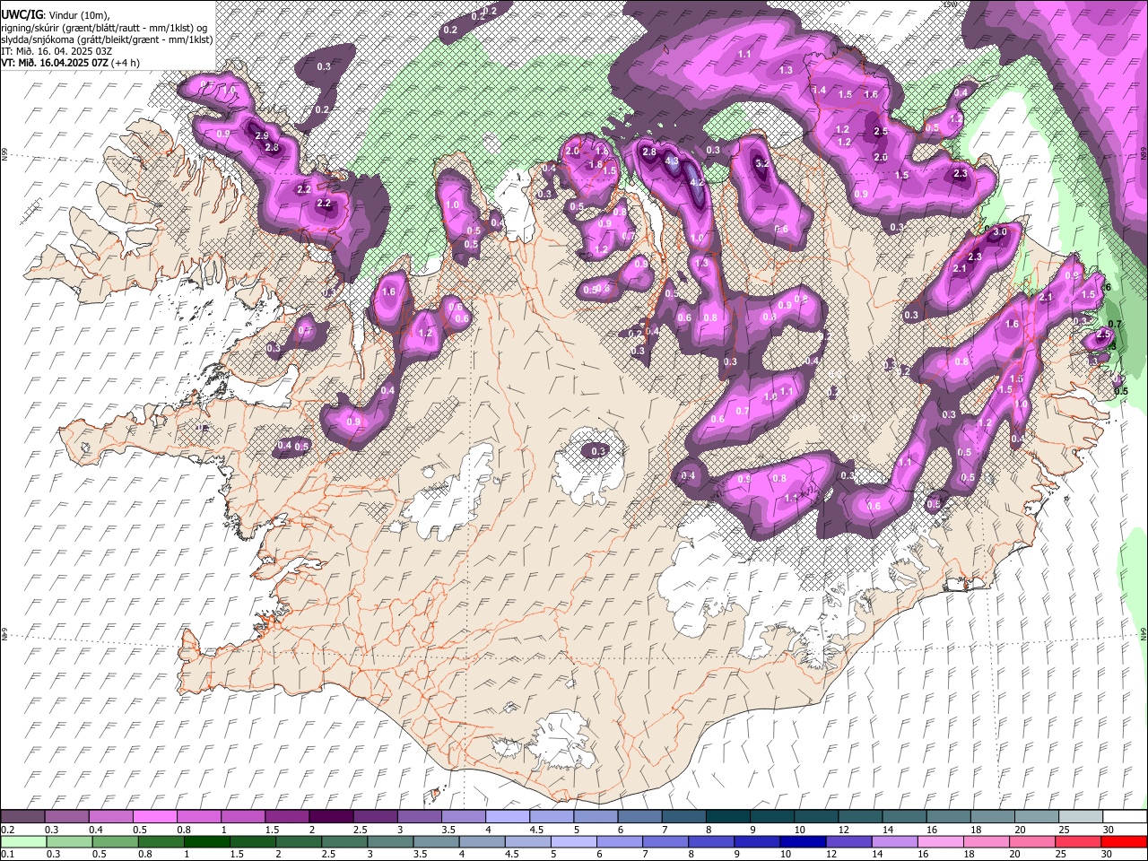This screenshot has height=861, width=1148.
Task: Click the 18 label in upper legend row
Action: click(976, 830)
